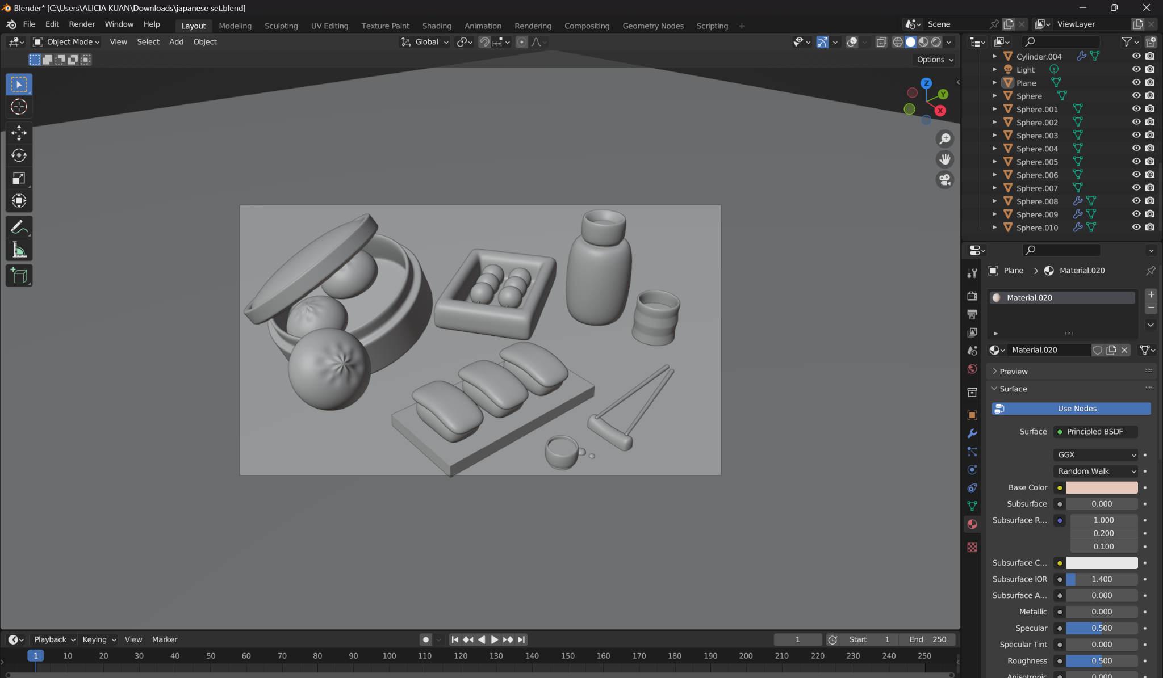Click the Base Color swatch

pyautogui.click(x=1101, y=487)
